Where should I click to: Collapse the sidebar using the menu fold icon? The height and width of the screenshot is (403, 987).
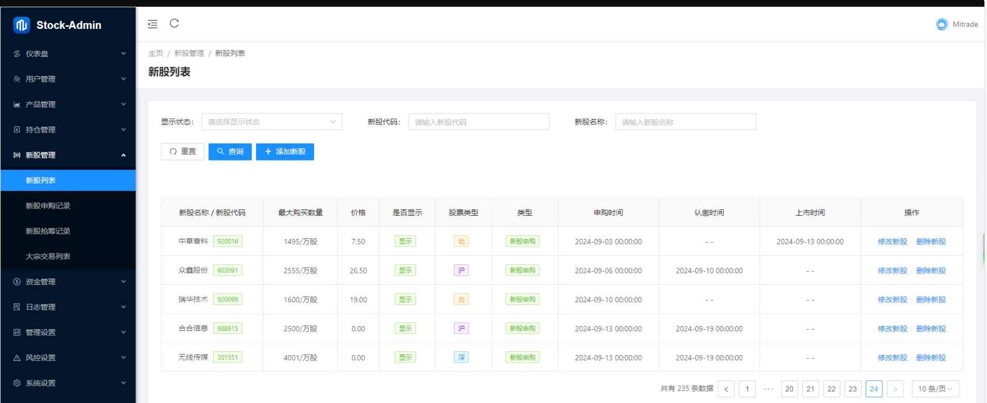pos(152,24)
